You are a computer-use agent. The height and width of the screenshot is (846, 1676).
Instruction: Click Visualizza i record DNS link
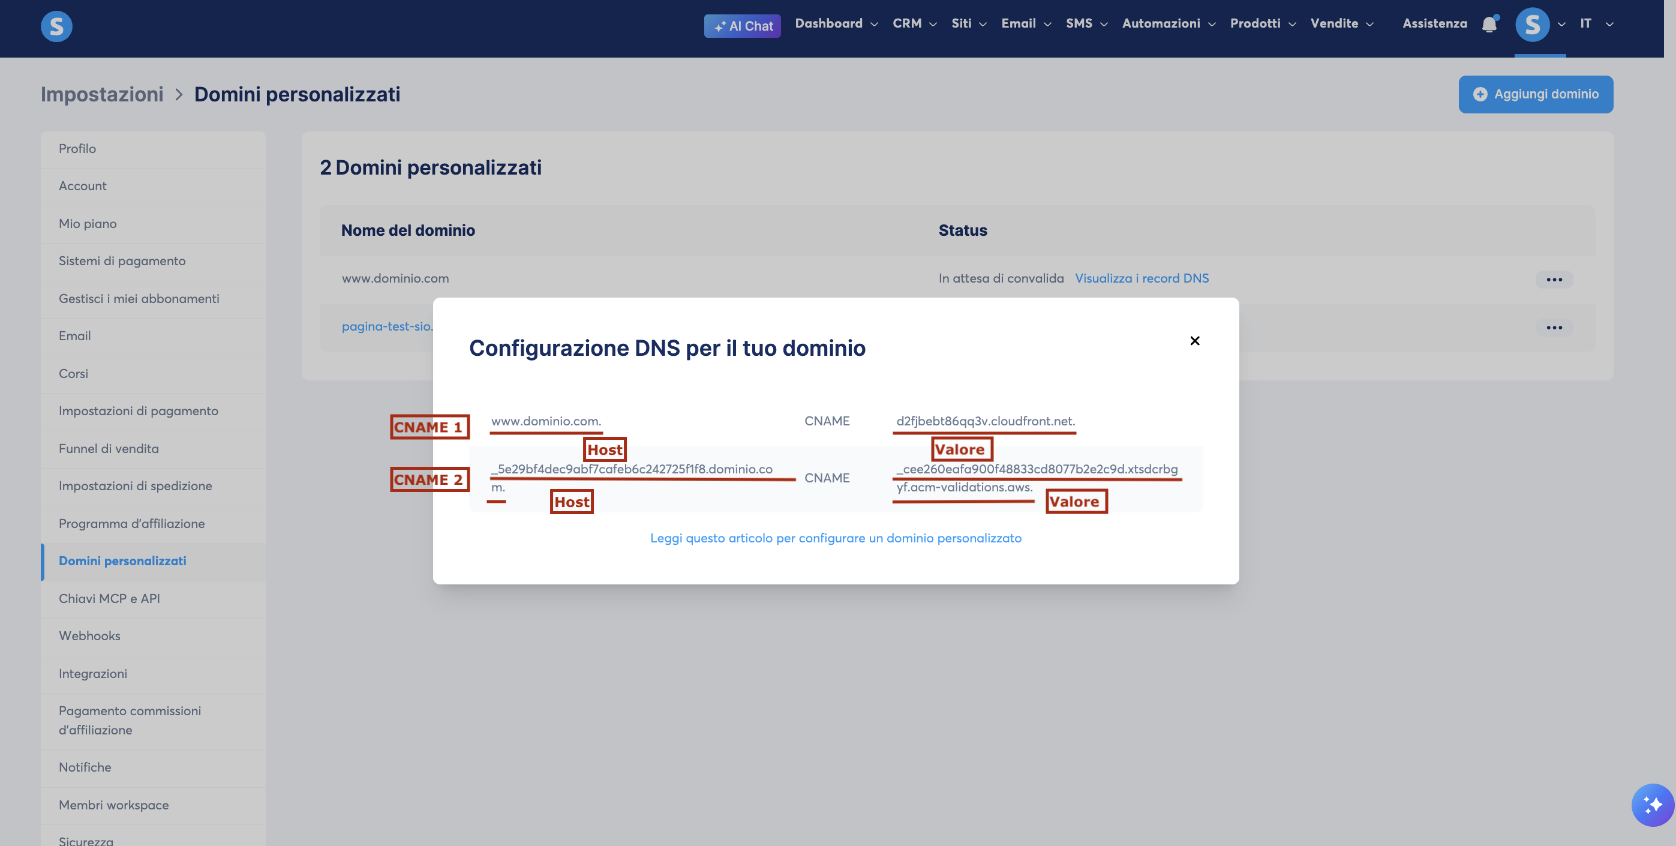[1142, 278]
